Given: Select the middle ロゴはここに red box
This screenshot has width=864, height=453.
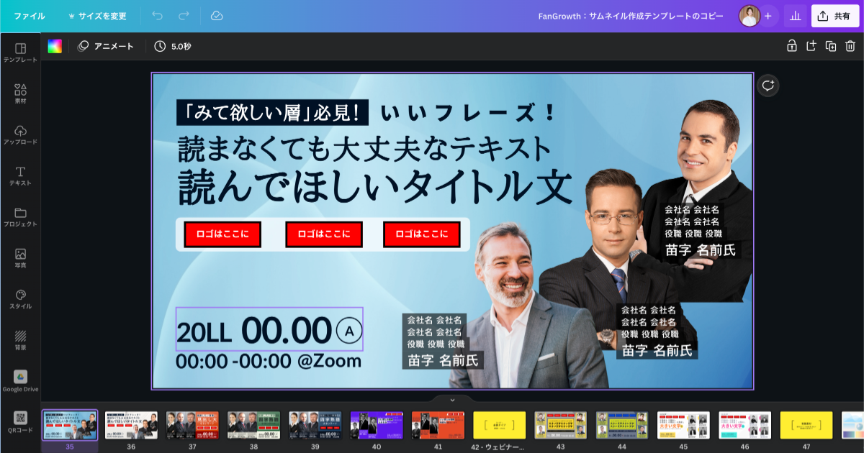Looking at the screenshot, I should [x=324, y=234].
